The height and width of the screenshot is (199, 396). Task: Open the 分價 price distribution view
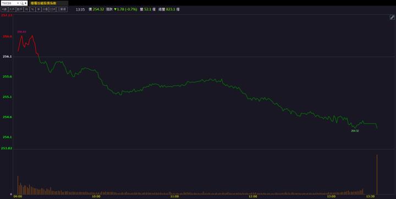point(45,9)
